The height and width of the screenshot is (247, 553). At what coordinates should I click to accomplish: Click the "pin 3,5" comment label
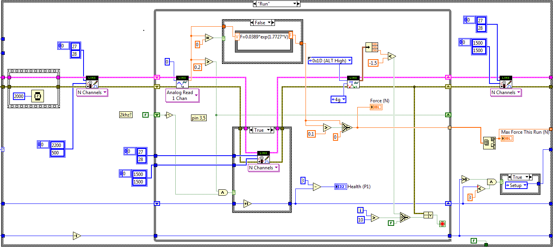[x=199, y=118]
